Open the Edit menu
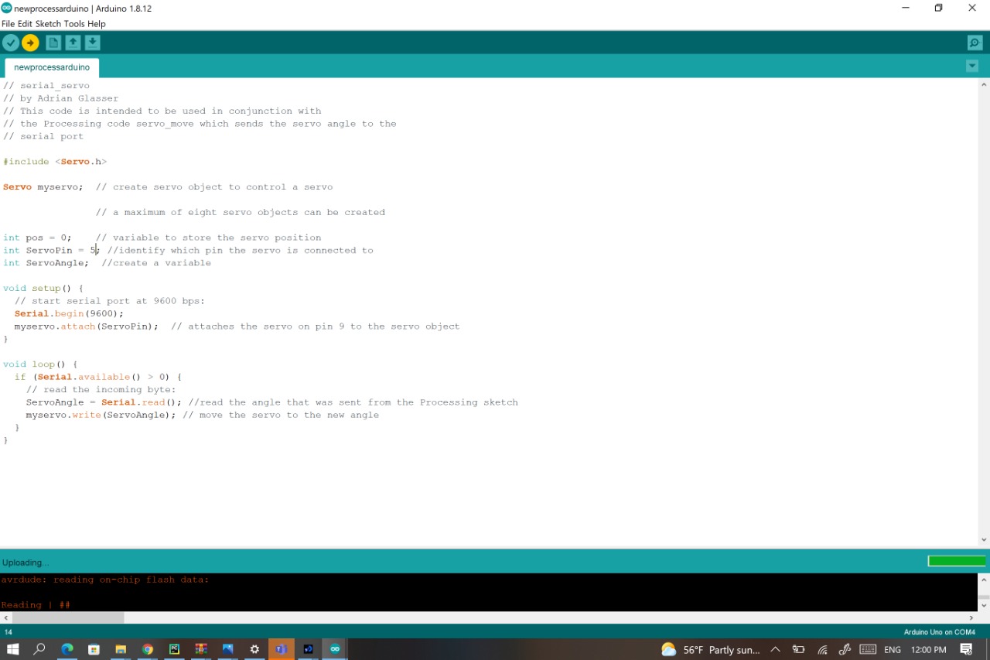This screenshot has height=660, width=990. (x=25, y=24)
